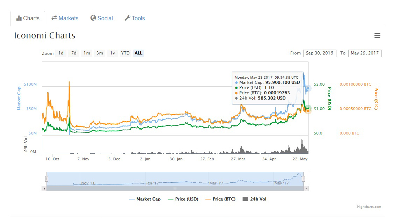The width and height of the screenshot is (398, 218).
Task: Click the navigator scrollbar left arrow
Action: click(x=44, y=189)
